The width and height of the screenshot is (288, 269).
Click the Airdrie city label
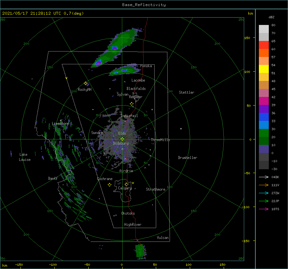126,171
